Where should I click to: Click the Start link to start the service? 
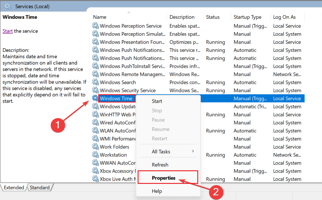pyautogui.click(x=8, y=31)
